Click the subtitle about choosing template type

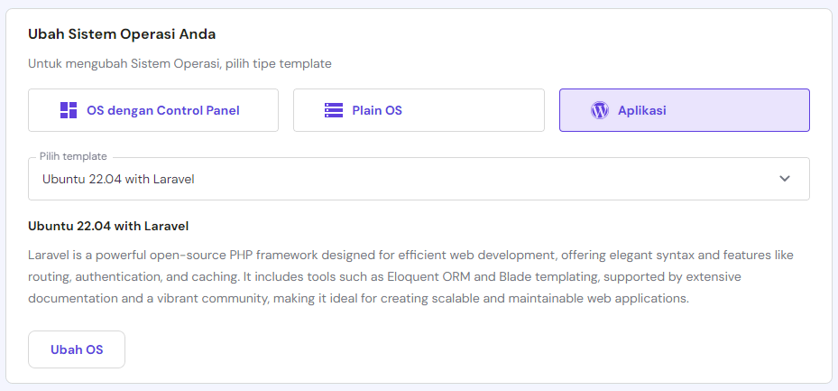(x=180, y=64)
